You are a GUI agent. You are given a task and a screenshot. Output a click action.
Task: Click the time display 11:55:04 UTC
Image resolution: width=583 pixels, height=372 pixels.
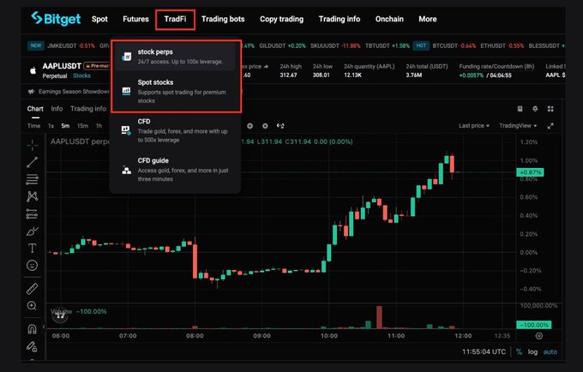484,351
